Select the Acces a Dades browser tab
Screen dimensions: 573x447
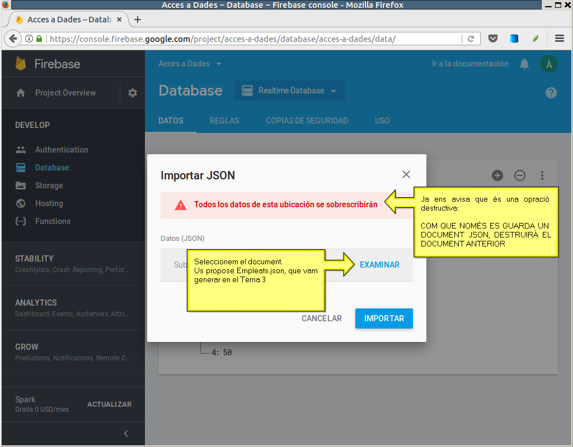click(x=69, y=20)
